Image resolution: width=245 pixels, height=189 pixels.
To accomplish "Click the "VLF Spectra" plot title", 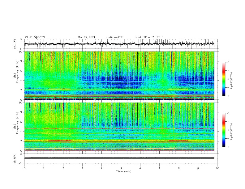I will pos(35,37).
